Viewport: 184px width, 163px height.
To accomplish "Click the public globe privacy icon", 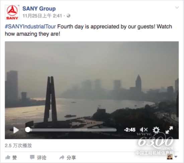I will point(68,16).
